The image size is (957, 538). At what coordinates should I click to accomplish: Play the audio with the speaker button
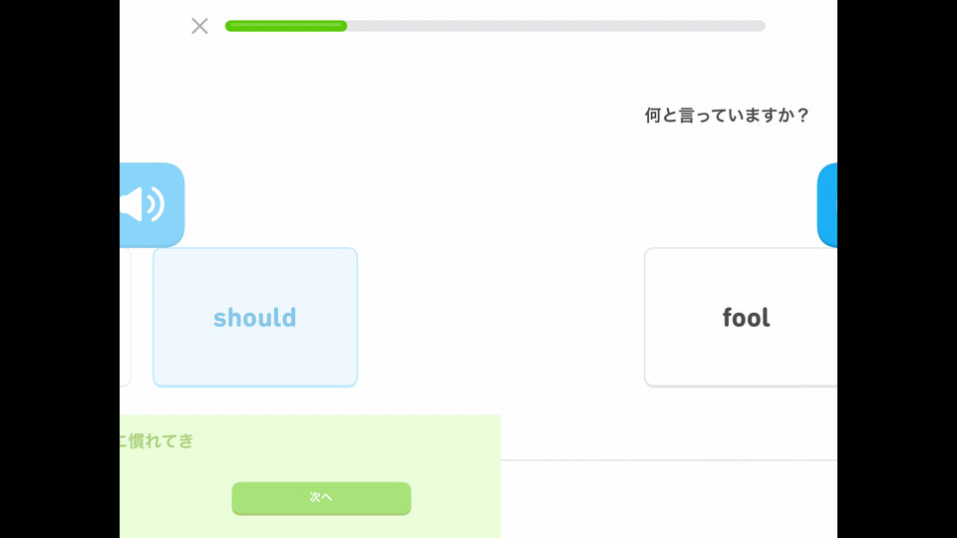tap(151, 204)
